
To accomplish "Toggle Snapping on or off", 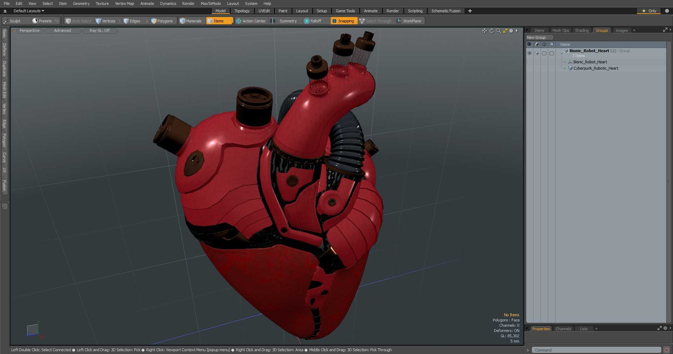I will pos(344,21).
